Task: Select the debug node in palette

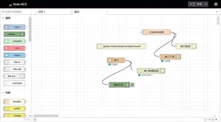Action: 14,34
